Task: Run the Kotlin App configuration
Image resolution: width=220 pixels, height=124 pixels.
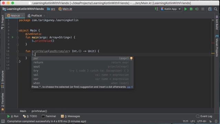Action: pyautogui.click(x=186, y=9)
